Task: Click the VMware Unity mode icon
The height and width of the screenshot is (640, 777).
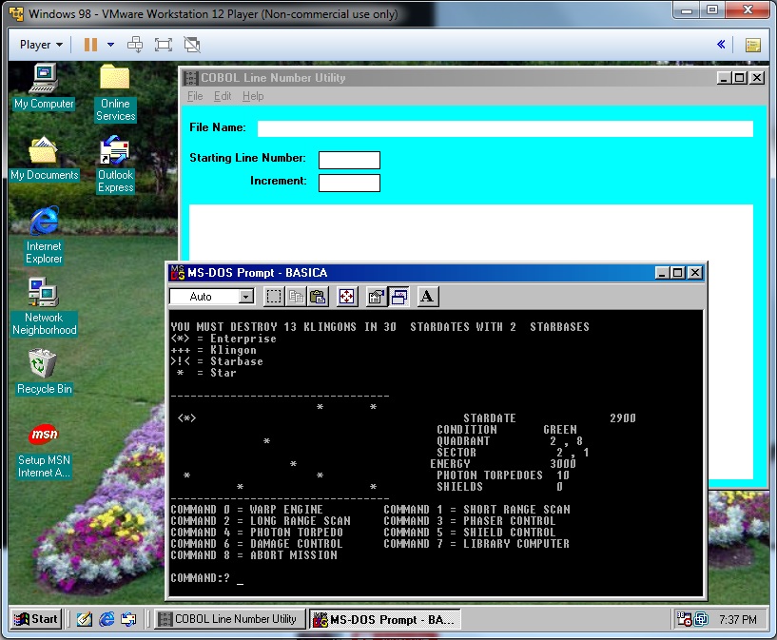Action: [192, 45]
